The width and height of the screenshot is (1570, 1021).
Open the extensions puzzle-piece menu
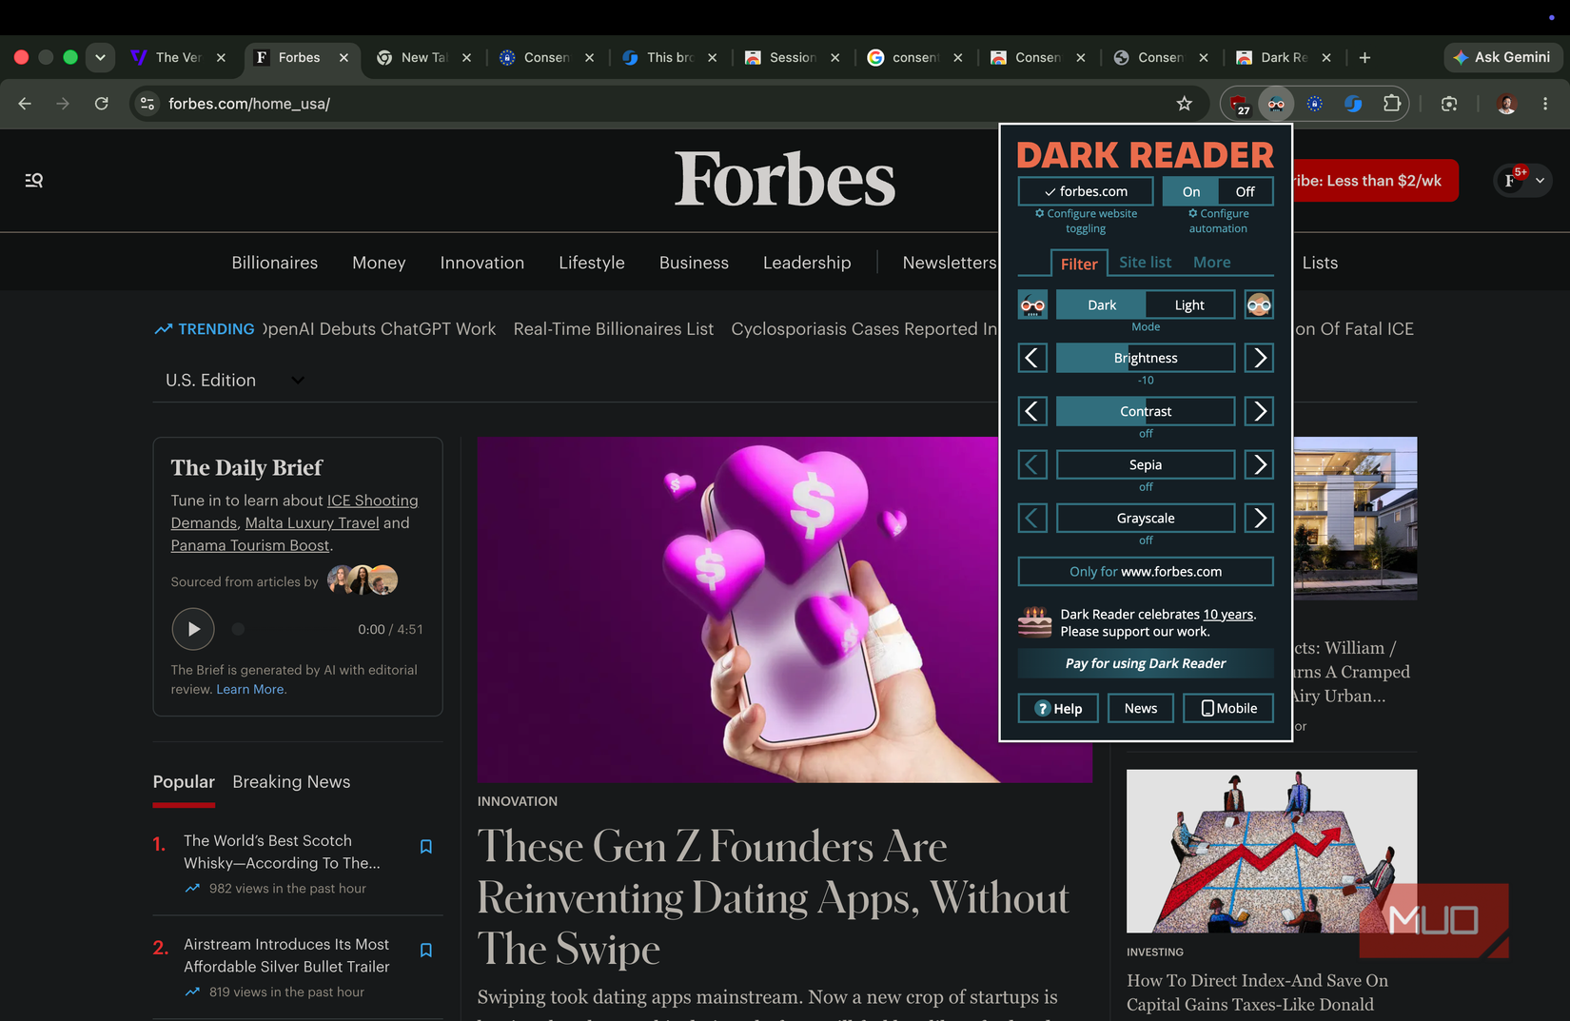[1391, 104]
